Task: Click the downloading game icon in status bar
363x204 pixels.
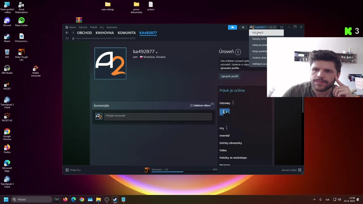Action: (147, 170)
